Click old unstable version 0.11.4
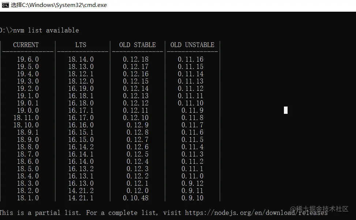356x220 pixels. click(x=192, y=147)
